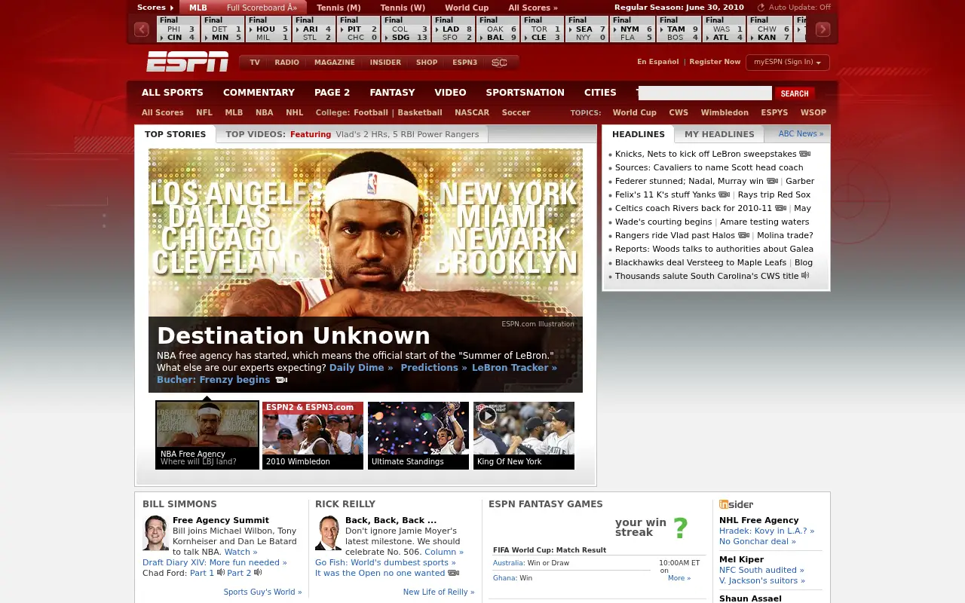Go to the SPORTSNATION section
Image resolution: width=965 pixels, height=603 pixels.
coord(525,93)
